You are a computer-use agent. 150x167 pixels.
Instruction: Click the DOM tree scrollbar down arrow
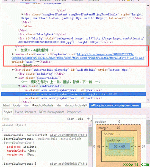click(x=148, y=100)
